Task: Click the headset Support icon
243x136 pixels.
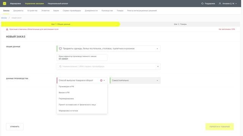Action: [202, 3]
